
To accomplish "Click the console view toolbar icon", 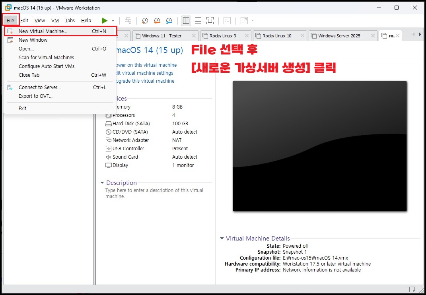I will [227, 21].
